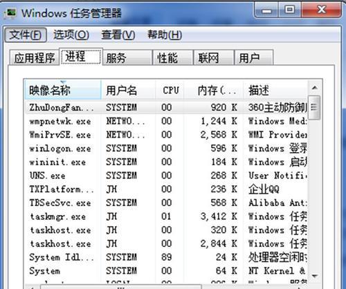Select the System Idle process row
This screenshot has width=346, height=289.
(x=166, y=257)
